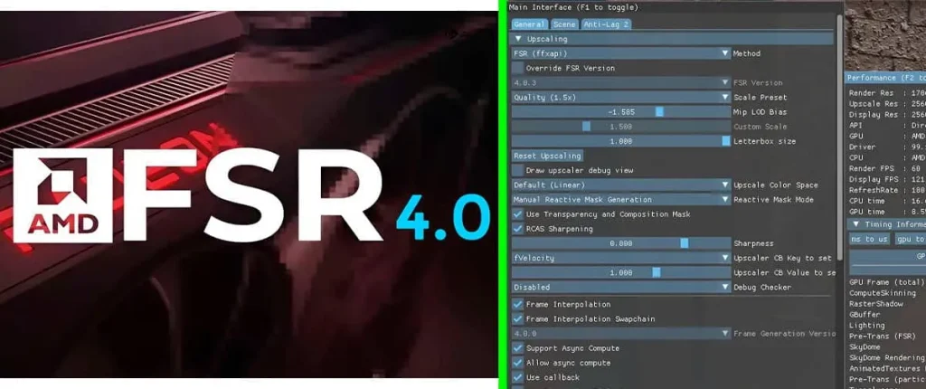Viewport: 926px width, 389px height.
Task: Click the Custom Scale slider
Action: (621, 127)
